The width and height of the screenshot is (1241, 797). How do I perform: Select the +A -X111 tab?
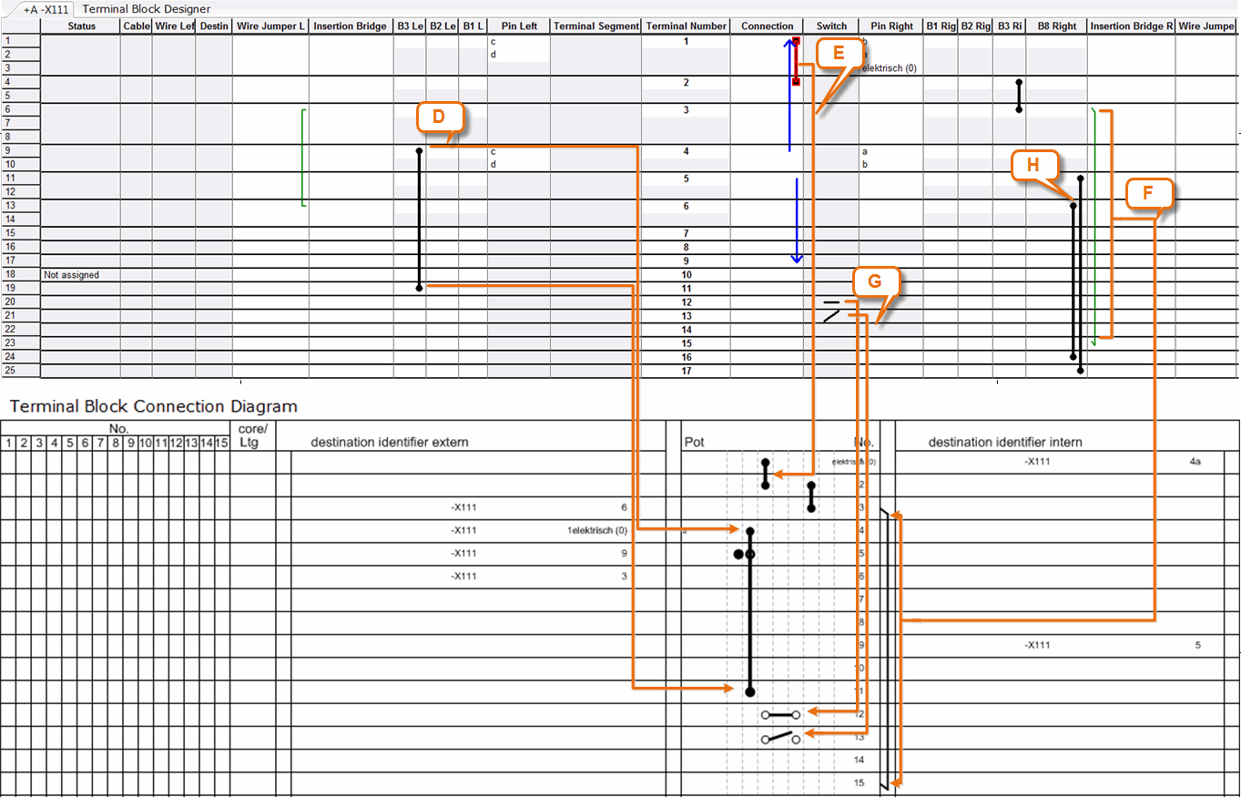click(46, 9)
